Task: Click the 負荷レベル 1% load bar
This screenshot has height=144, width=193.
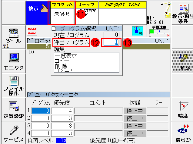Action: click(61, 140)
